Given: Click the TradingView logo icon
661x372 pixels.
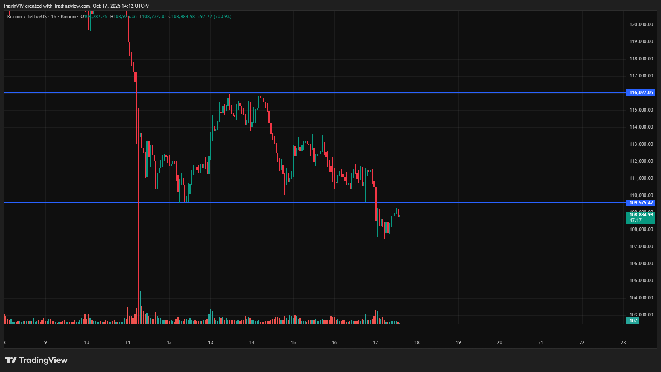Looking at the screenshot, I should pyautogui.click(x=11, y=360).
